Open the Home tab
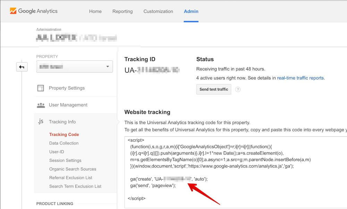Image resolution: width=347 pixels, height=209 pixels. 95,11
